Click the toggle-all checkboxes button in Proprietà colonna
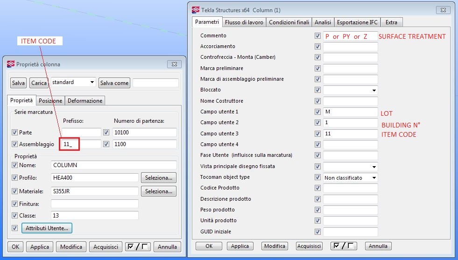Screen dimensions: 458x260 (138, 247)
